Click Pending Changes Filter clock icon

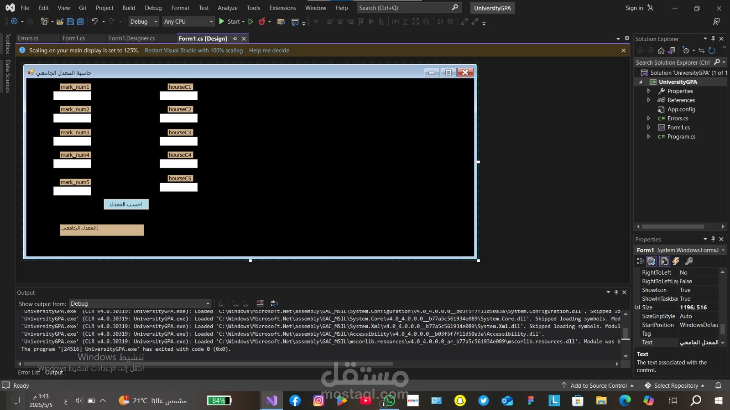686,51
